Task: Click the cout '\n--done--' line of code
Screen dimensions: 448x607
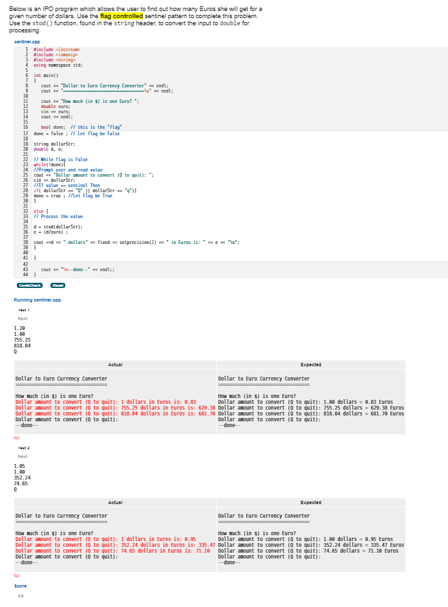Action: click(x=78, y=269)
